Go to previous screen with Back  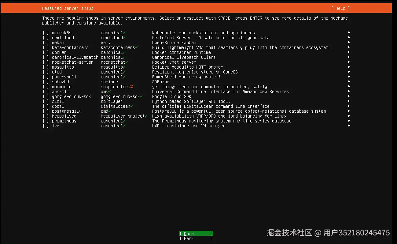click(196, 238)
